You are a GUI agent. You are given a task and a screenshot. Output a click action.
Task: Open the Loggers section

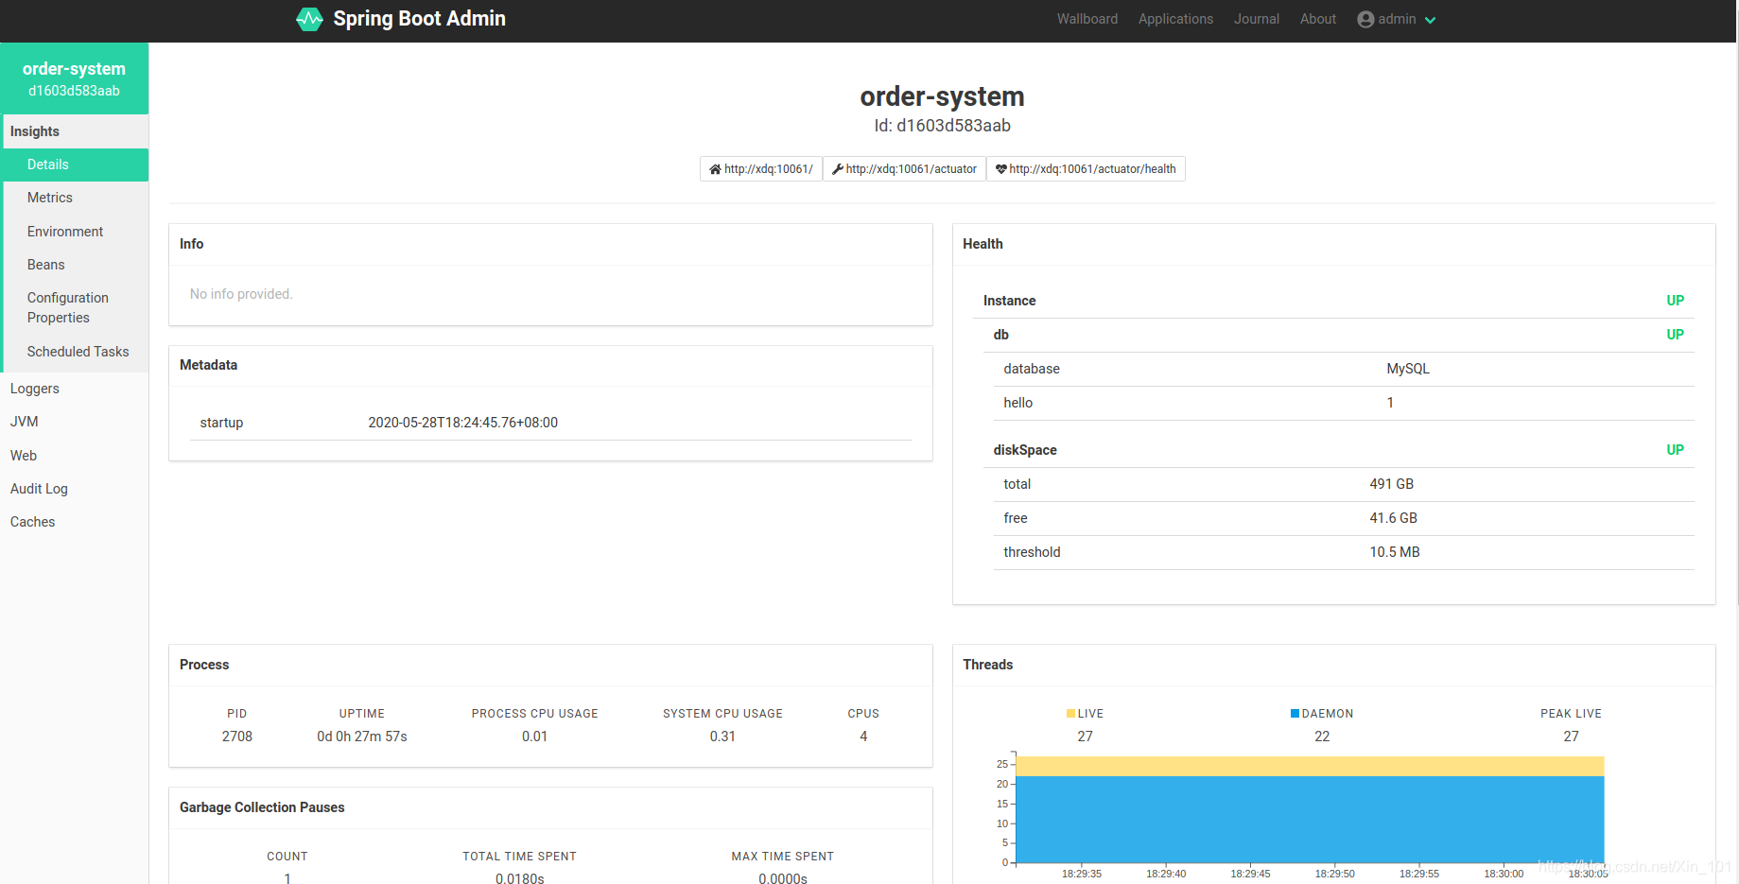pos(74,389)
